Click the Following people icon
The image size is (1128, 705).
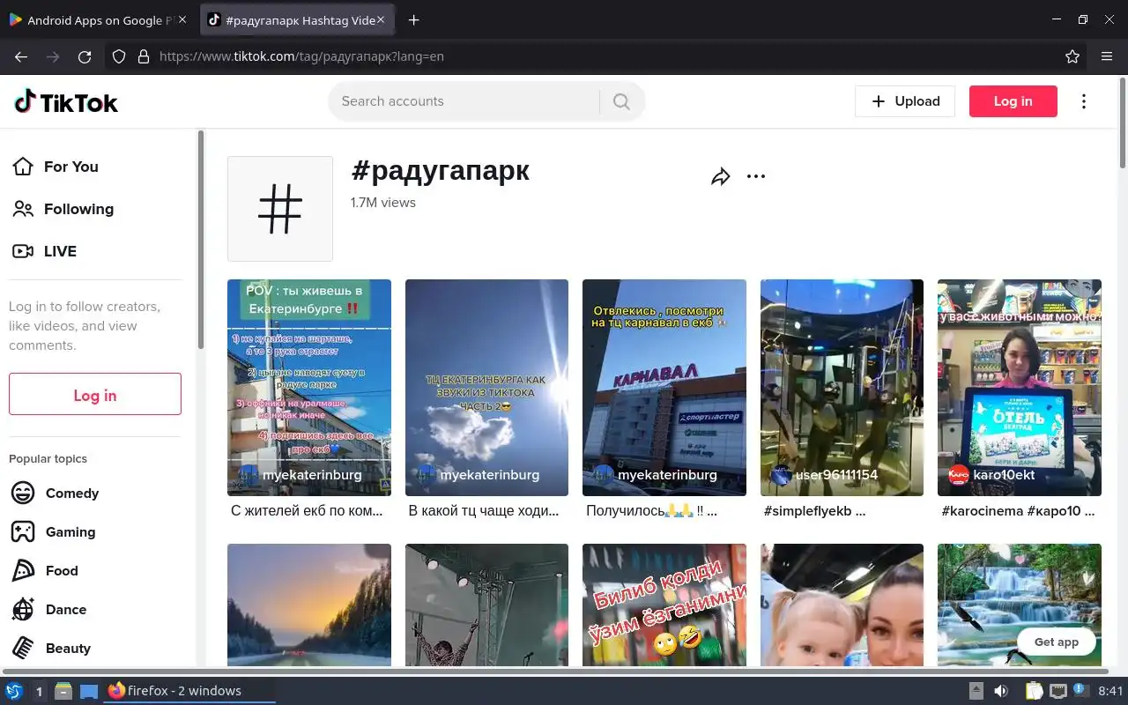point(23,209)
